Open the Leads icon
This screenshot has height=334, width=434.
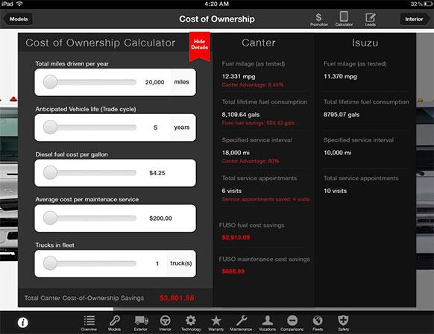[370, 19]
